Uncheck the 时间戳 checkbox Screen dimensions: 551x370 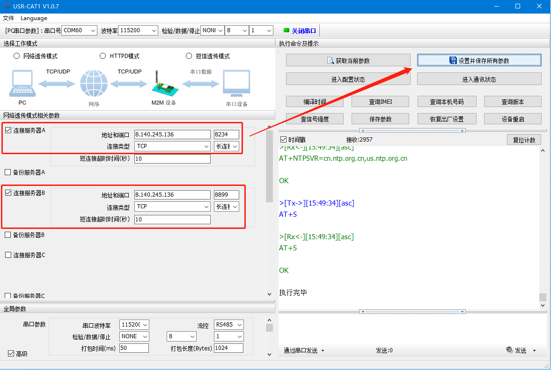(x=283, y=140)
